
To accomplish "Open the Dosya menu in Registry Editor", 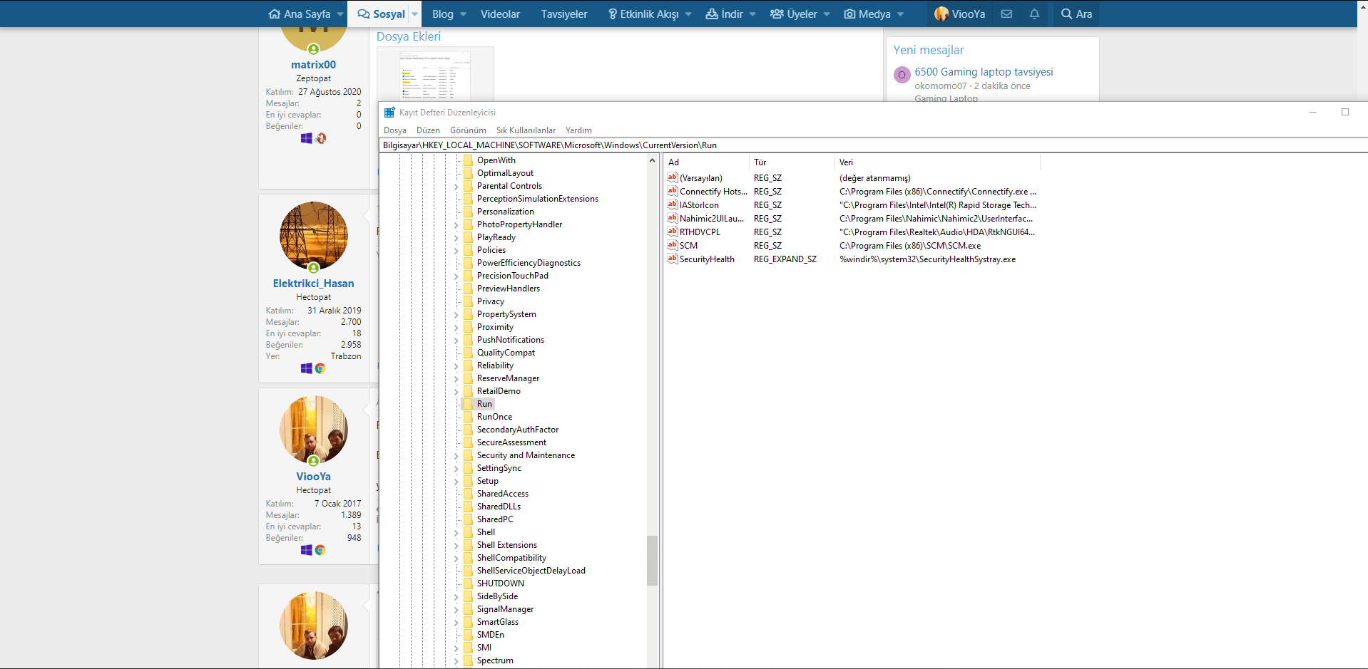I will pos(395,130).
